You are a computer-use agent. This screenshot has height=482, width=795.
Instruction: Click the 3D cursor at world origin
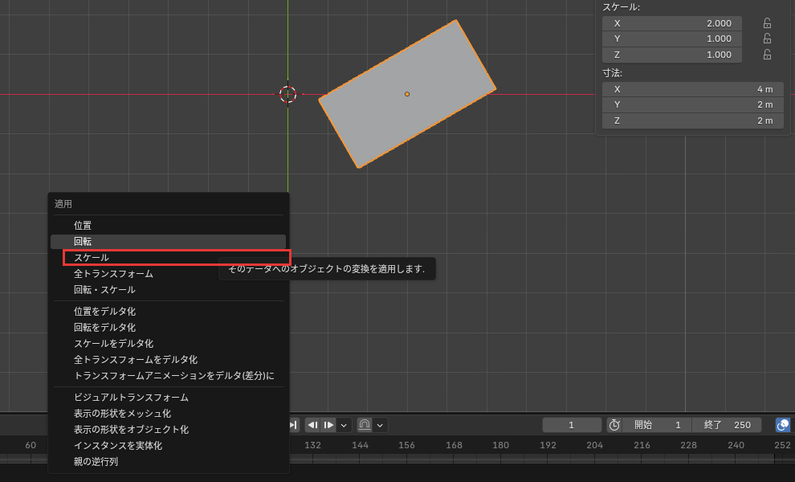(288, 94)
